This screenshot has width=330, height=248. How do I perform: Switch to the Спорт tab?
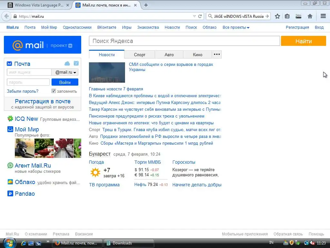point(140,55)
